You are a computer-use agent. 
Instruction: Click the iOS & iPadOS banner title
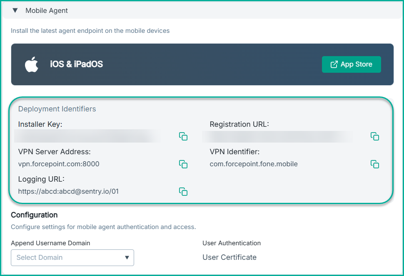pyautogui.click(x=76, y=64)
